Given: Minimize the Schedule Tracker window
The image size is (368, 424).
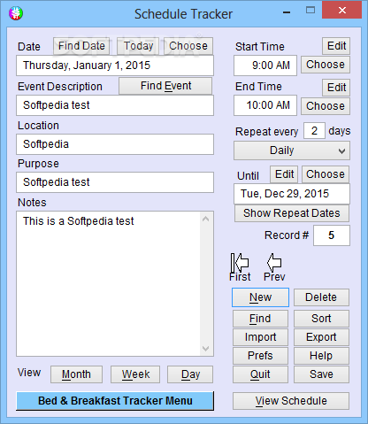Looking at the screenshot, I should (x=287, y=12).
